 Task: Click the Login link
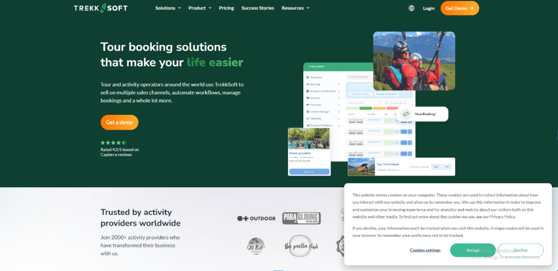click(x=429, y=8)
